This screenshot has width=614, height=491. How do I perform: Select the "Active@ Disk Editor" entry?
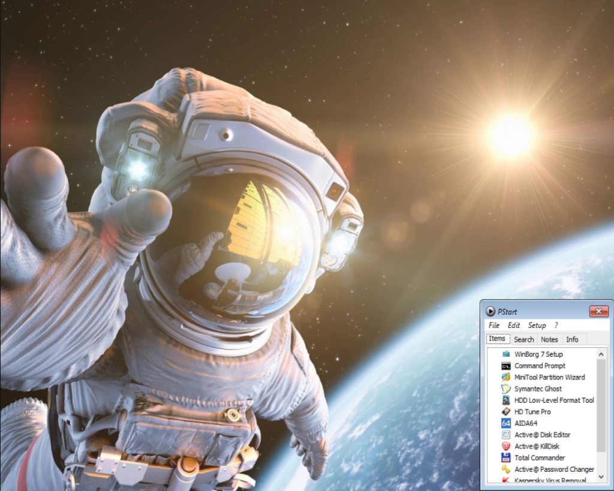pos(542,435)
